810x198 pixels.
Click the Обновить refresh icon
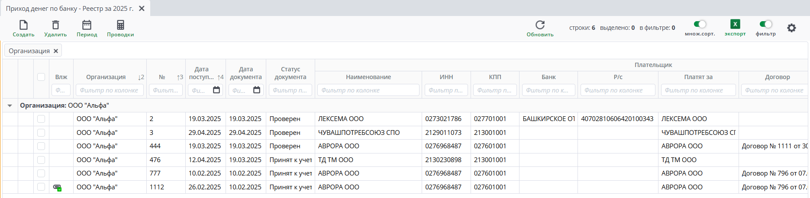[540, 25]
